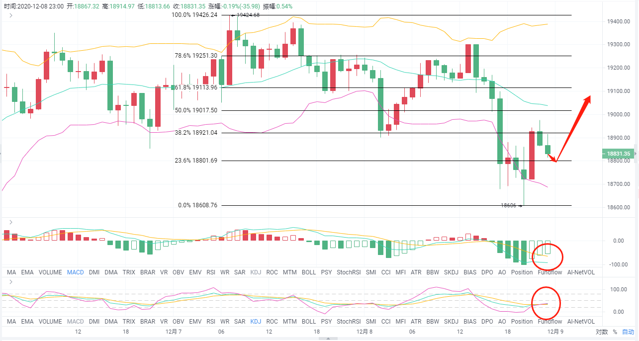Click the 涨幅:-0.19%(-35.98) change value

235,6
